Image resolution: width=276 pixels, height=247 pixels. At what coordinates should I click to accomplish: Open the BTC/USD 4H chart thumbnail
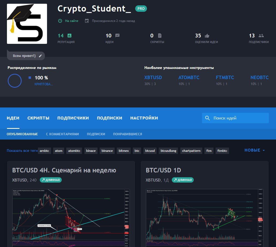(71, 218)
